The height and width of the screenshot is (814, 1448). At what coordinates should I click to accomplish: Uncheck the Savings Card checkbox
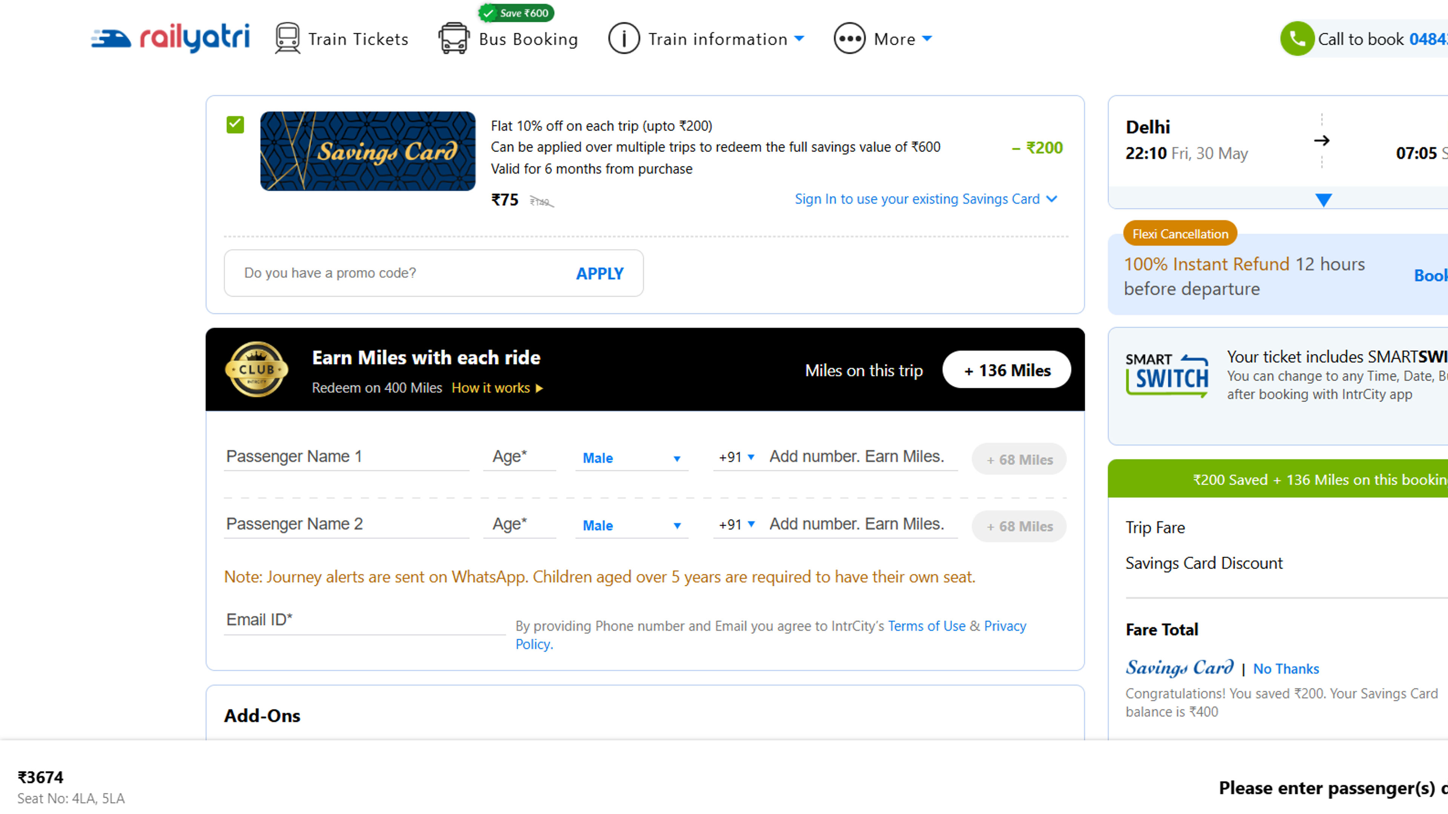(x=235, y=124)
